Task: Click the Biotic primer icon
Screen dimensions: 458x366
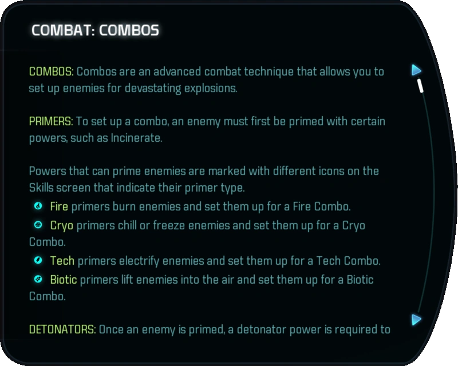Action: click(x=38, y=279)
